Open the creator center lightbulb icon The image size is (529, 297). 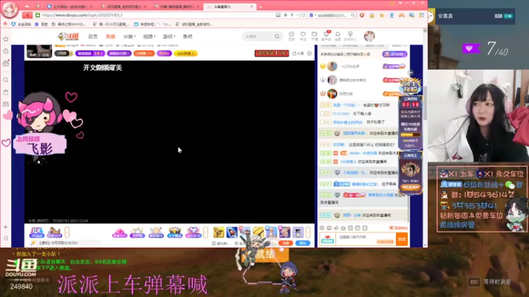coord(350,36)
